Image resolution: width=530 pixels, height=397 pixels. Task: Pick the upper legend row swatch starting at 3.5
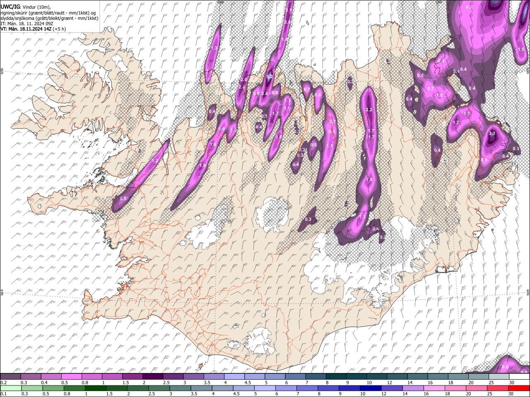pyautogui.click(x=214, y=376)
